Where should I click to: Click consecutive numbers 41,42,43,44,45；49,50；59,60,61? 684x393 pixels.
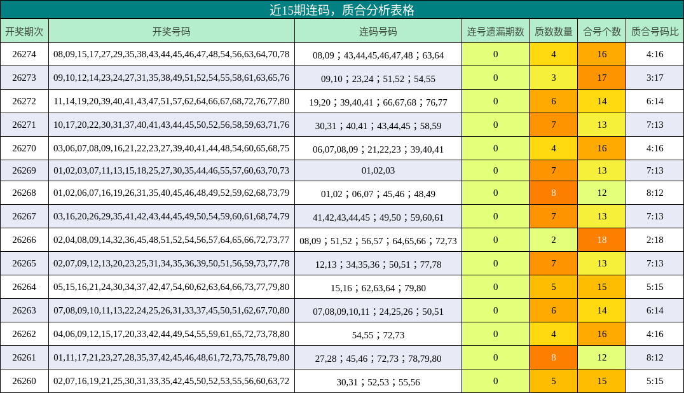(x=378, y=217)
